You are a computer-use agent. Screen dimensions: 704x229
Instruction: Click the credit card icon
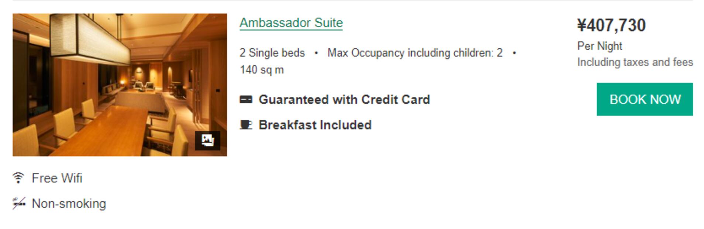coord(246,100)
